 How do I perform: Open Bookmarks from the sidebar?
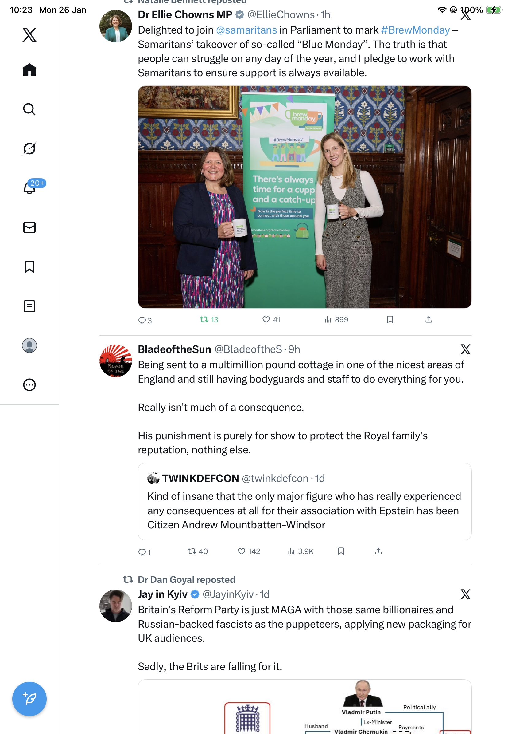pyautogui.click(x=29, y=266)
